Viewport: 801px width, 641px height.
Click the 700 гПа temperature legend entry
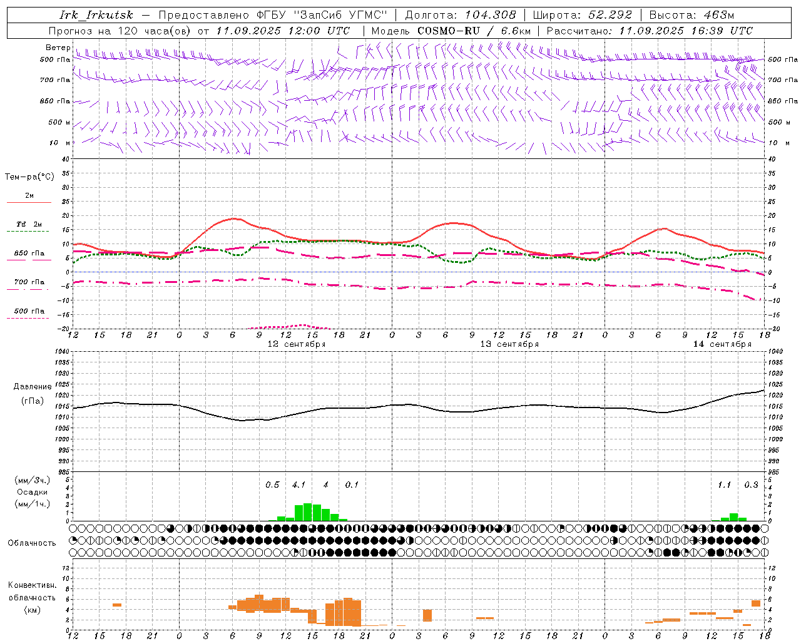click(29, 282)
